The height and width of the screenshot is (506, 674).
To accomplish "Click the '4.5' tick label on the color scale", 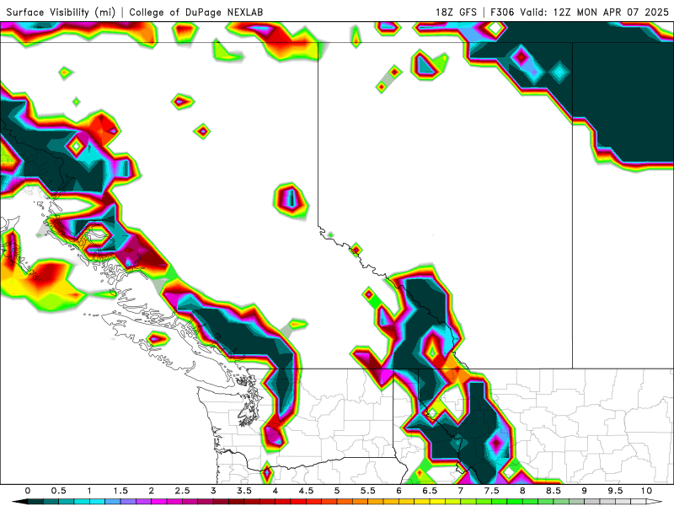I will click(306, 491).
